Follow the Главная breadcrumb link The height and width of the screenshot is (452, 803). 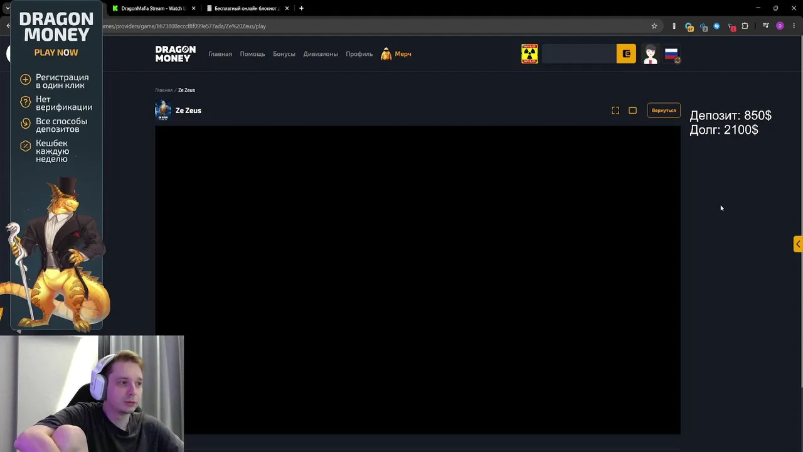(x=164, y=90)
